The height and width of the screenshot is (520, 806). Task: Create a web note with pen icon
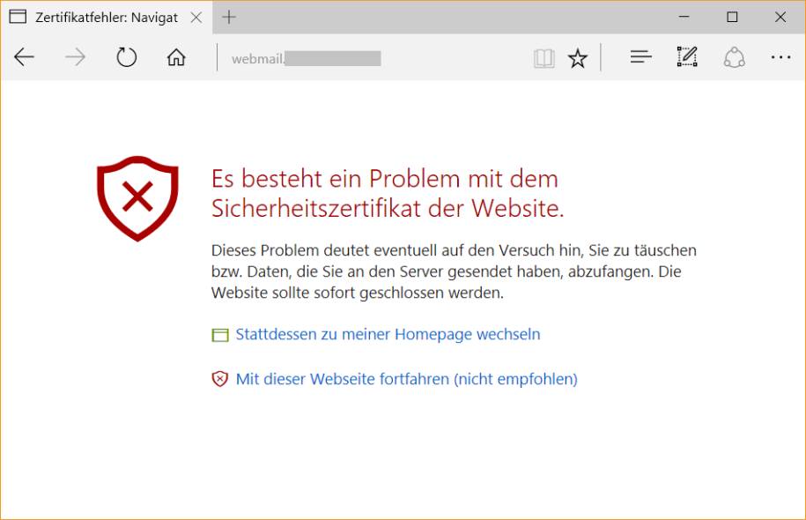click(x=687, y=56)
